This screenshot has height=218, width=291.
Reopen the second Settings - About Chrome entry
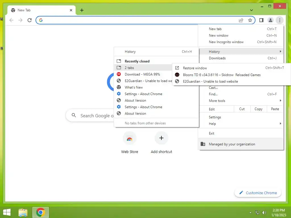click(x=156, y=107)
